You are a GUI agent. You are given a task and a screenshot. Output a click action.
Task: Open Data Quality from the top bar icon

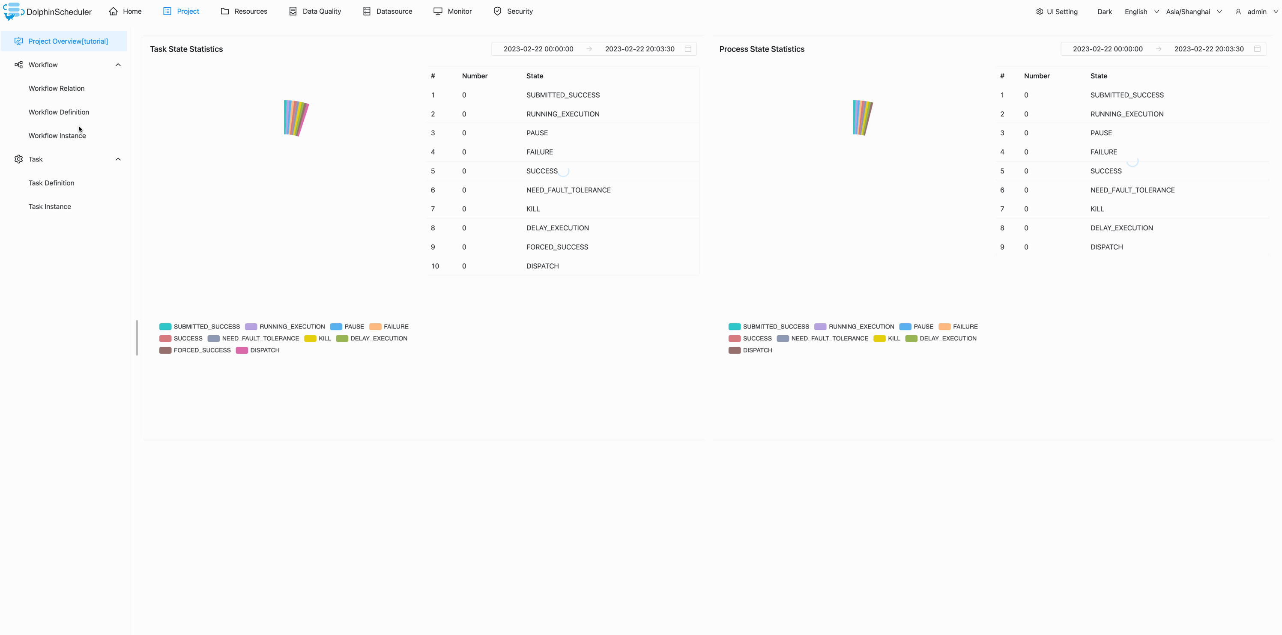tap(292, 11)
